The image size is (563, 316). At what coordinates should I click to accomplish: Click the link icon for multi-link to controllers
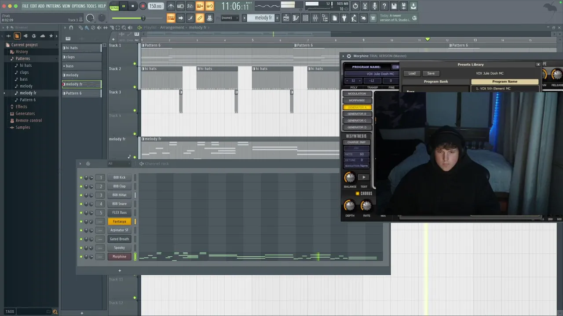pos(200,18)
